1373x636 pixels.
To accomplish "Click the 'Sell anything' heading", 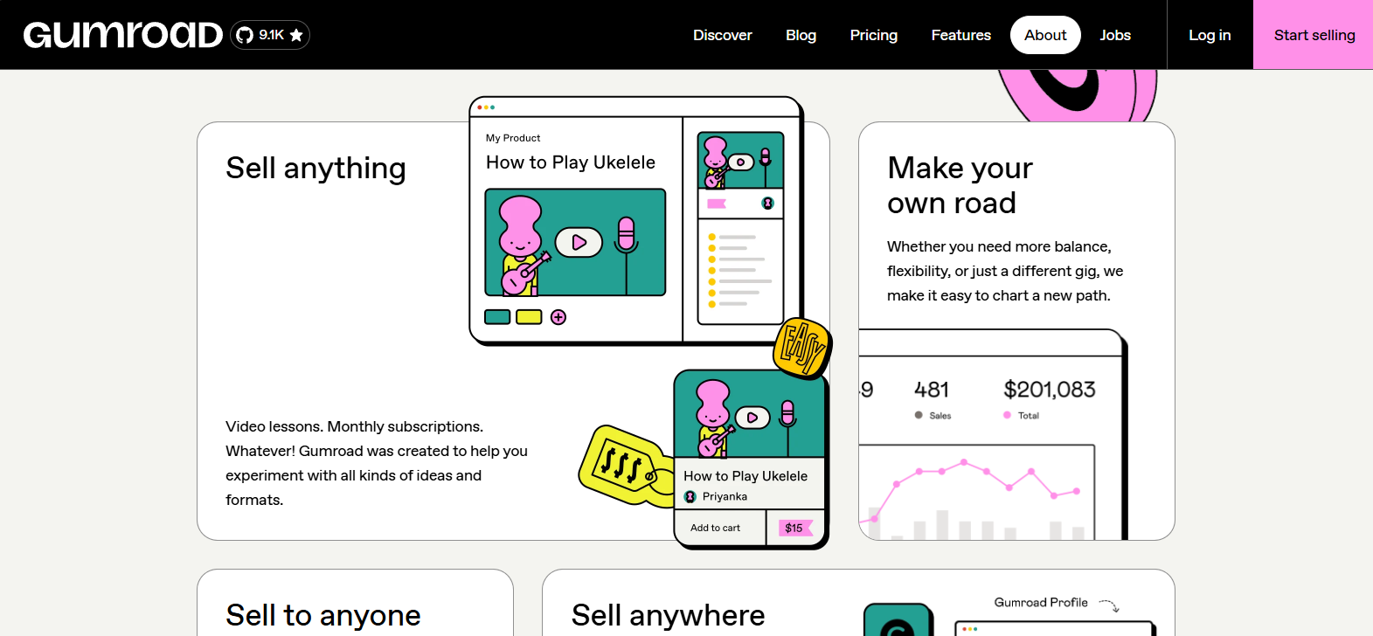I will (316, 168).
